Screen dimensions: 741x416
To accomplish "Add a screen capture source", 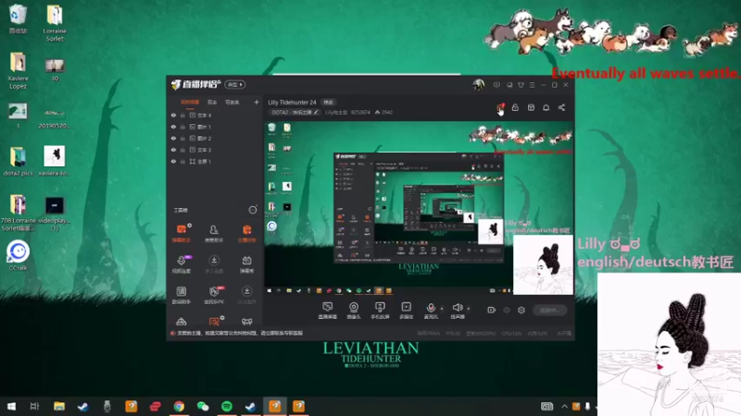I will [328, 311].
